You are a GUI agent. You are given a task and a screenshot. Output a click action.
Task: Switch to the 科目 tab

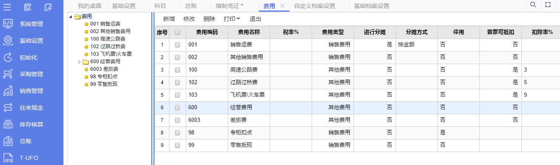tap(160, 6)
